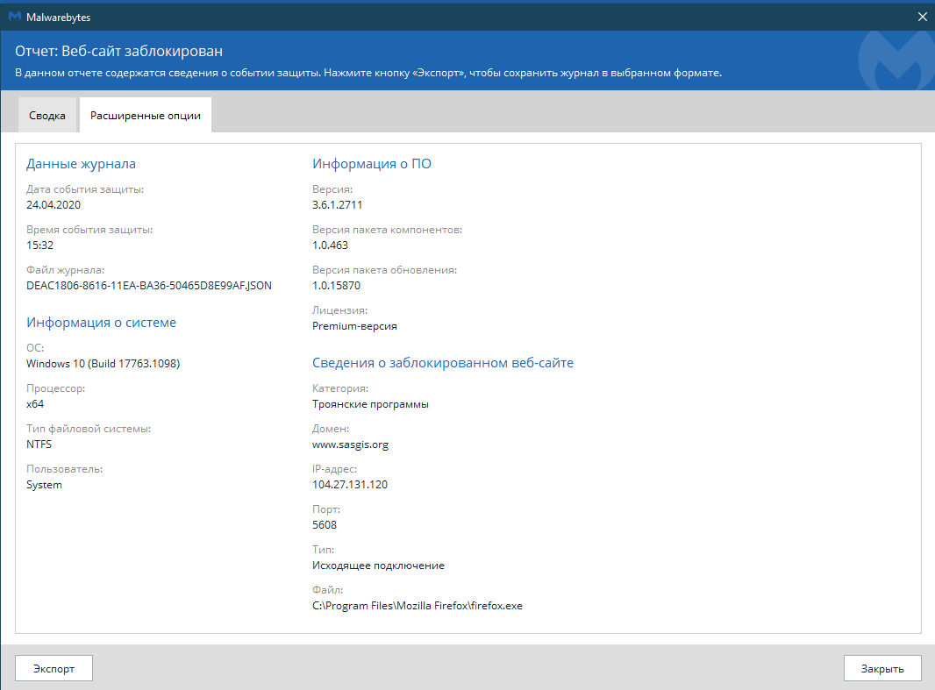Viewport: 935px width, 690px height.
Task: Click the Данные журнала section heading
Action: (x=81, y=164)
